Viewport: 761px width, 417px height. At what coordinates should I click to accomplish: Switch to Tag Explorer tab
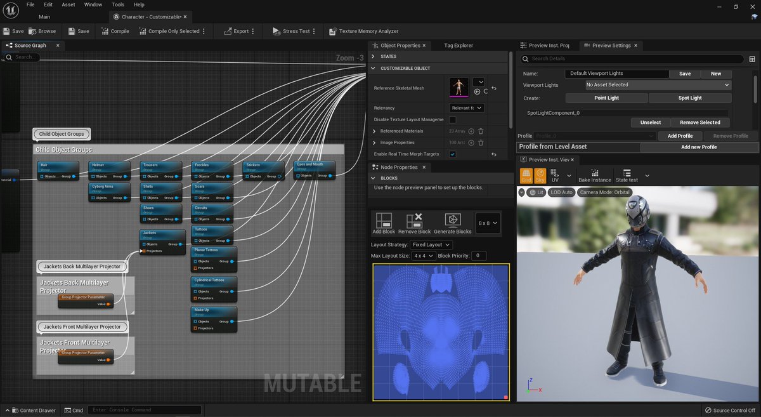pos(459,46)
